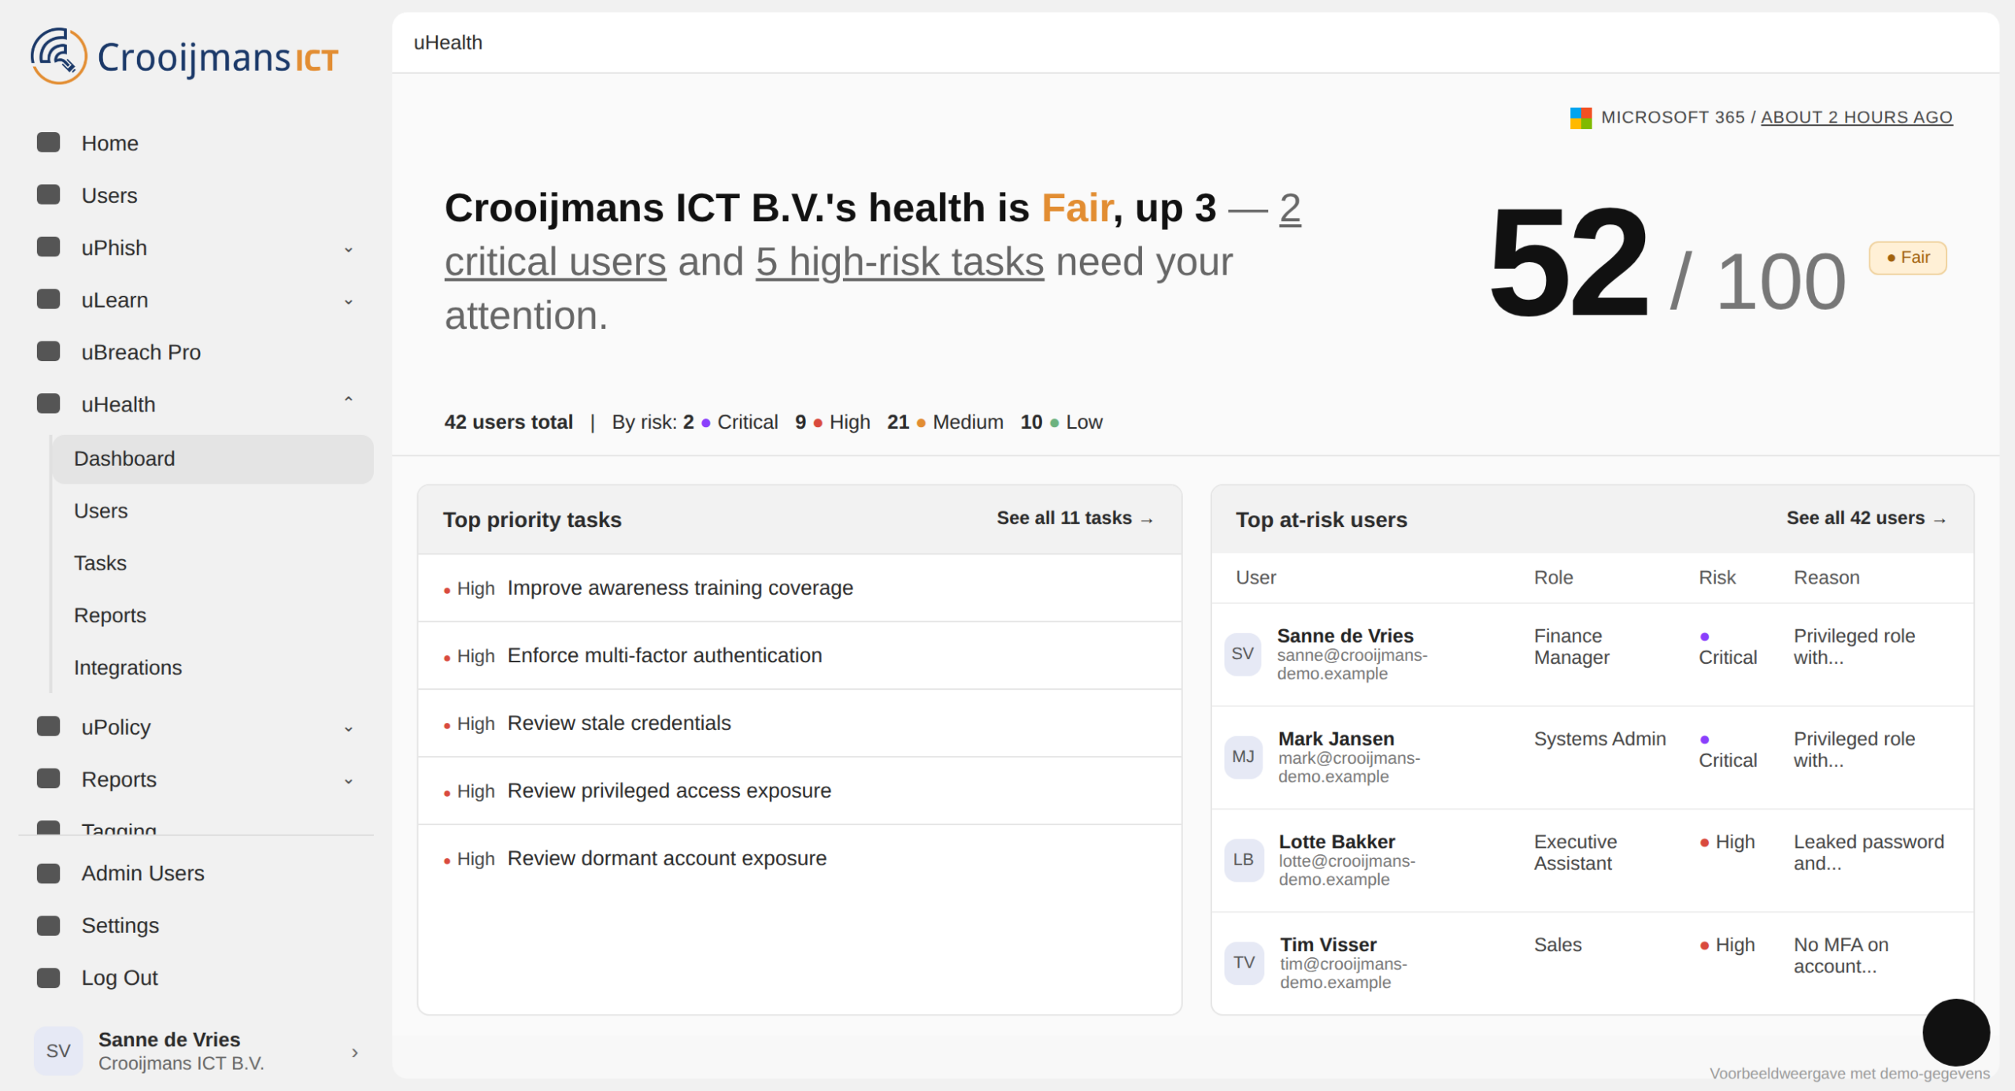Follow the 5 high-risk tasks link
Screen dimensions: 2015x1091
coord(900,261)
